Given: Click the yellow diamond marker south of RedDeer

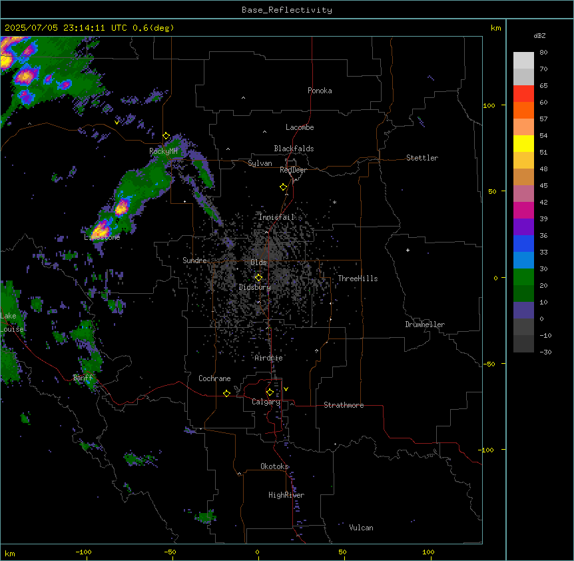Looking at the screenshot, I should [284, 187].
